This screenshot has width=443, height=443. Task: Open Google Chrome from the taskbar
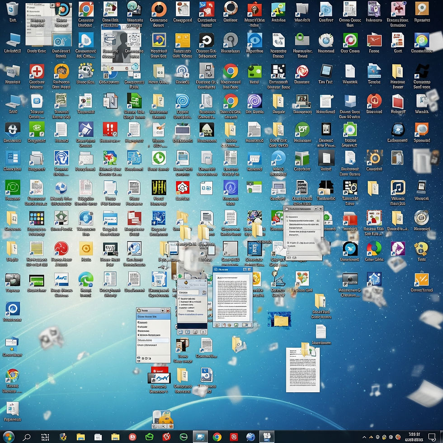click(217, 437)
